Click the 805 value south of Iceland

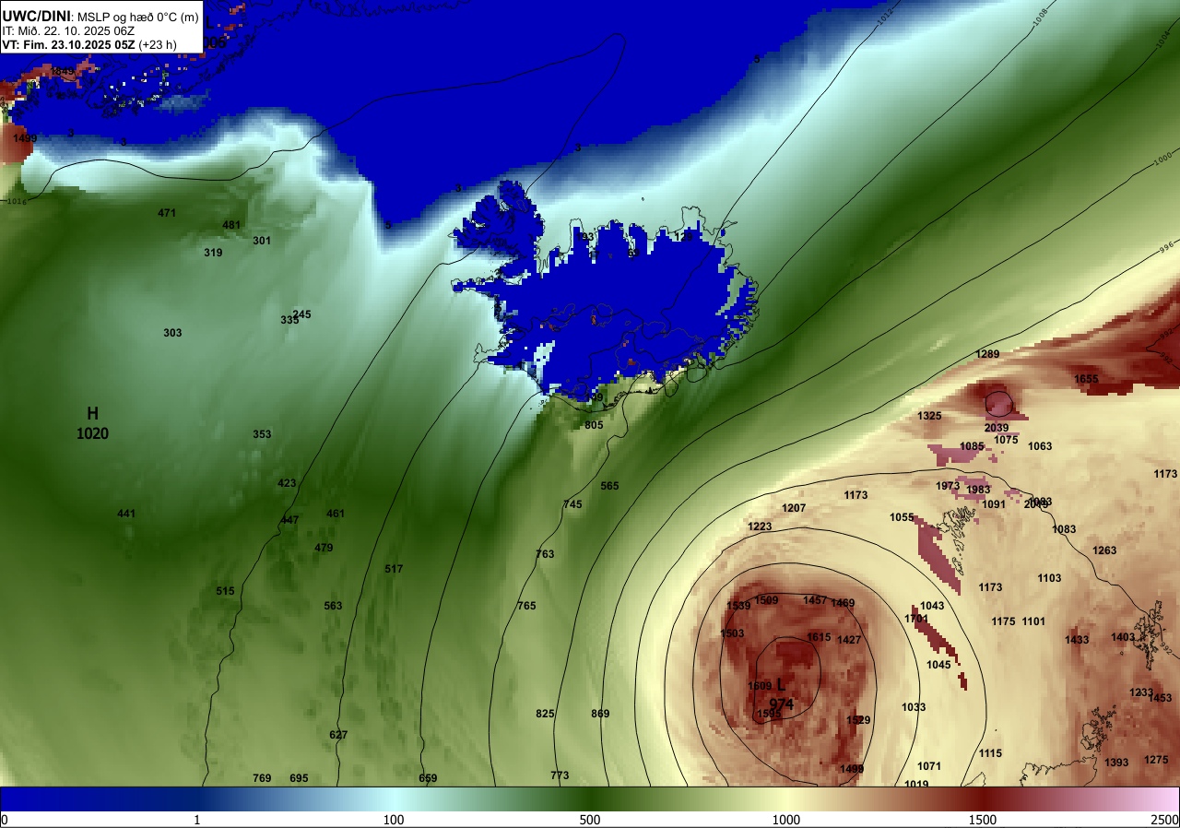(x=594, y=425)
